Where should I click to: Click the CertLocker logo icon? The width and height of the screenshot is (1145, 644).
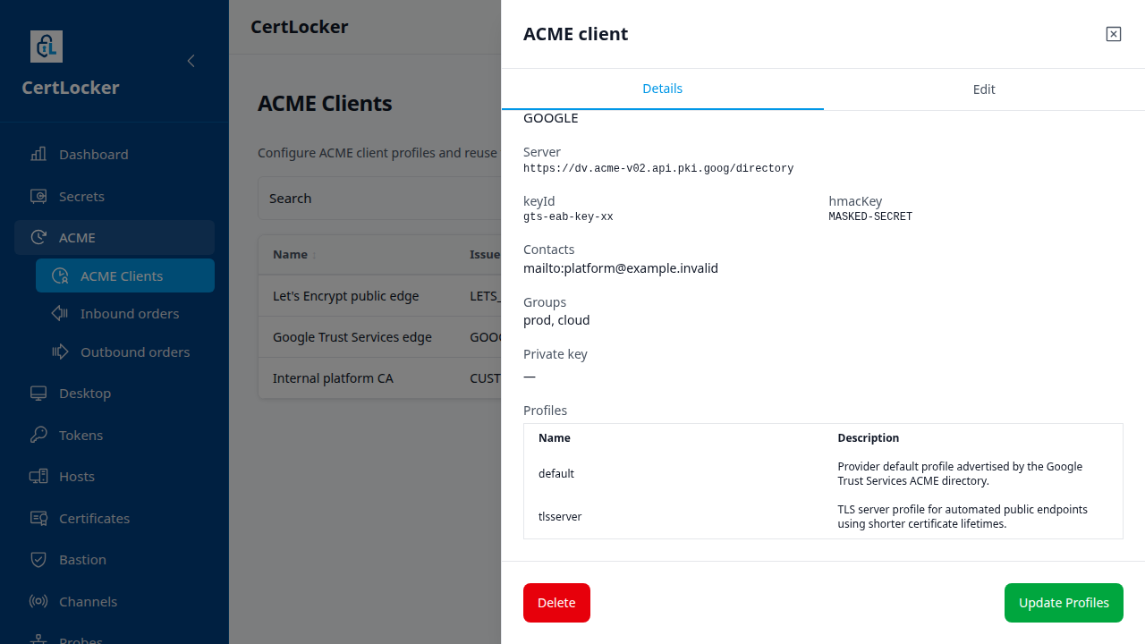coord(47,47)
